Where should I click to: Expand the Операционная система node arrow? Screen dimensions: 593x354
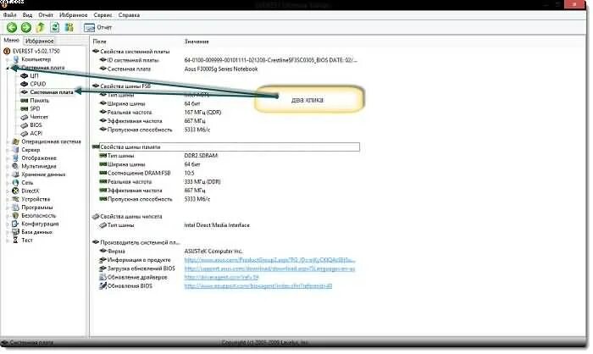8,141
